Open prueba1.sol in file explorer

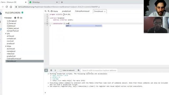(11, 56)
